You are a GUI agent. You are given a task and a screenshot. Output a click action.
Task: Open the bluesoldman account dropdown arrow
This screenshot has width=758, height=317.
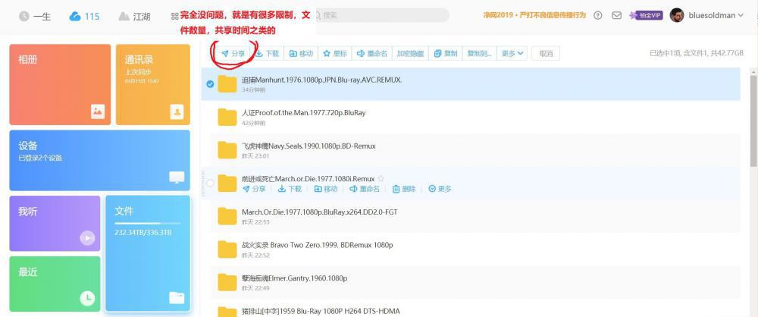coord(740,15)
